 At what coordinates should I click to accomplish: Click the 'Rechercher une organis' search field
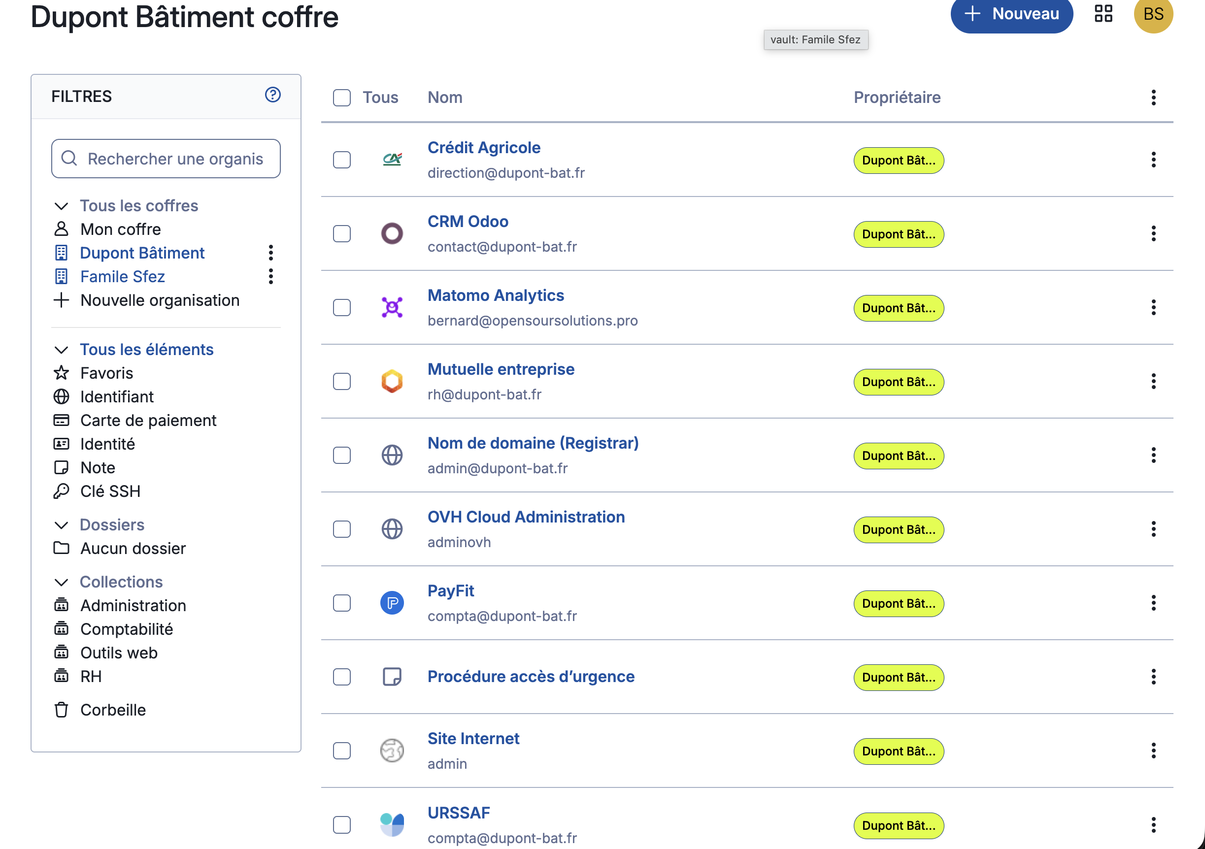coord(166,159)
